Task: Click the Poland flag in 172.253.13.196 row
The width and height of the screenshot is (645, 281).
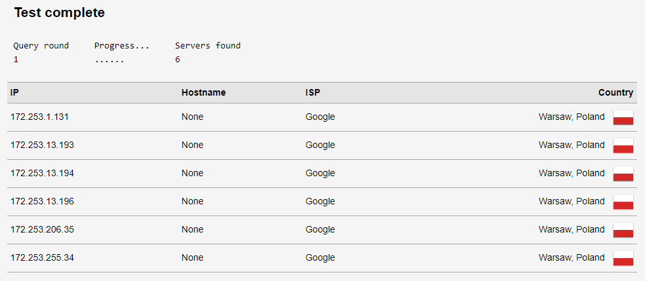Action: pyautogui.click(x=623, y=202)
